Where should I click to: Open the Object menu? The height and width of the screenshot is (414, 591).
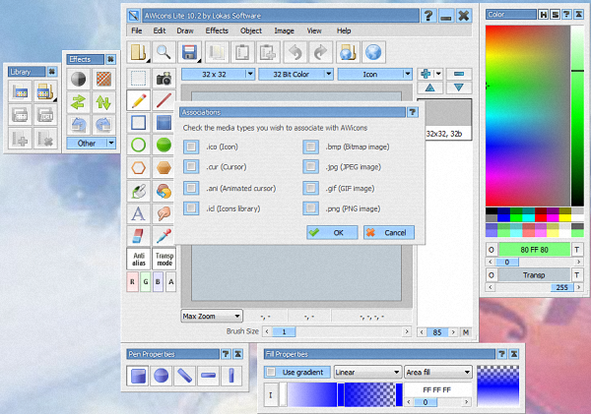(251, 30)
